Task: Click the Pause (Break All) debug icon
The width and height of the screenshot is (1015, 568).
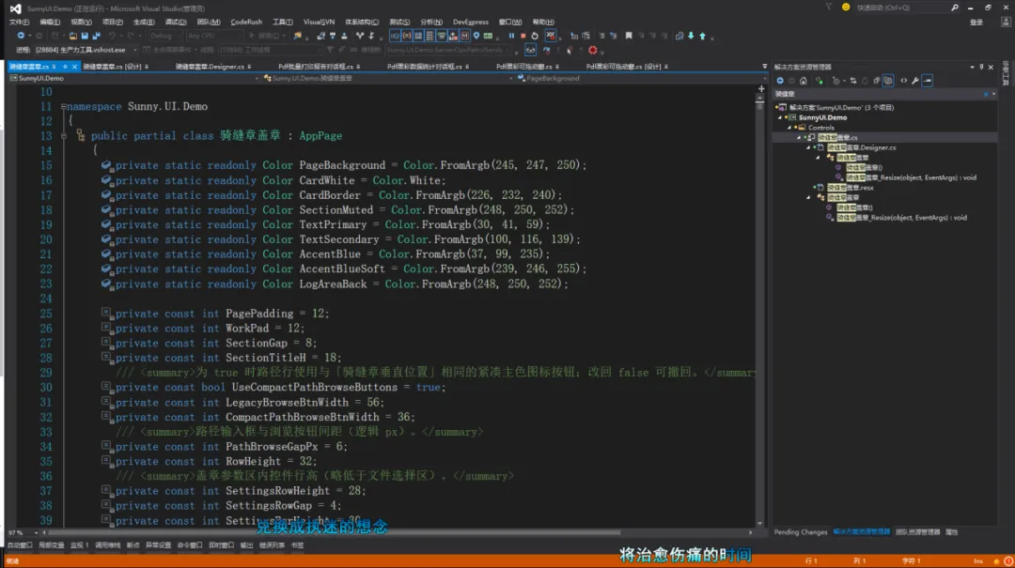Action: click(511, 37)
